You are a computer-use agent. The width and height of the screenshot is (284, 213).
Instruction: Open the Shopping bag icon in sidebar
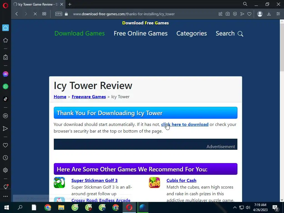point(6,57)
